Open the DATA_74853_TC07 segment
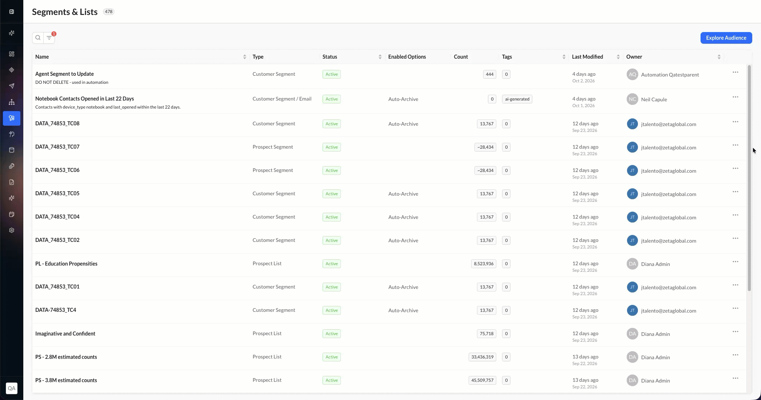 (x=57, y=147)
